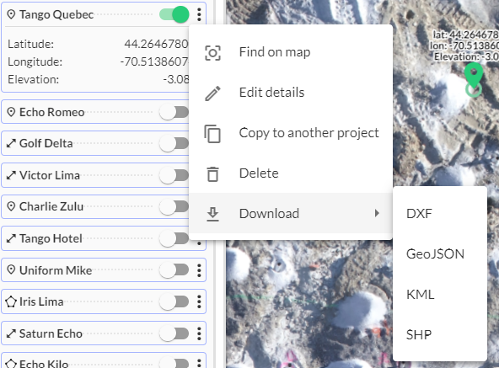Screen dimensions: 499x368
Task: Switch on the Golf Delta slider toggle
Action: 174,143
